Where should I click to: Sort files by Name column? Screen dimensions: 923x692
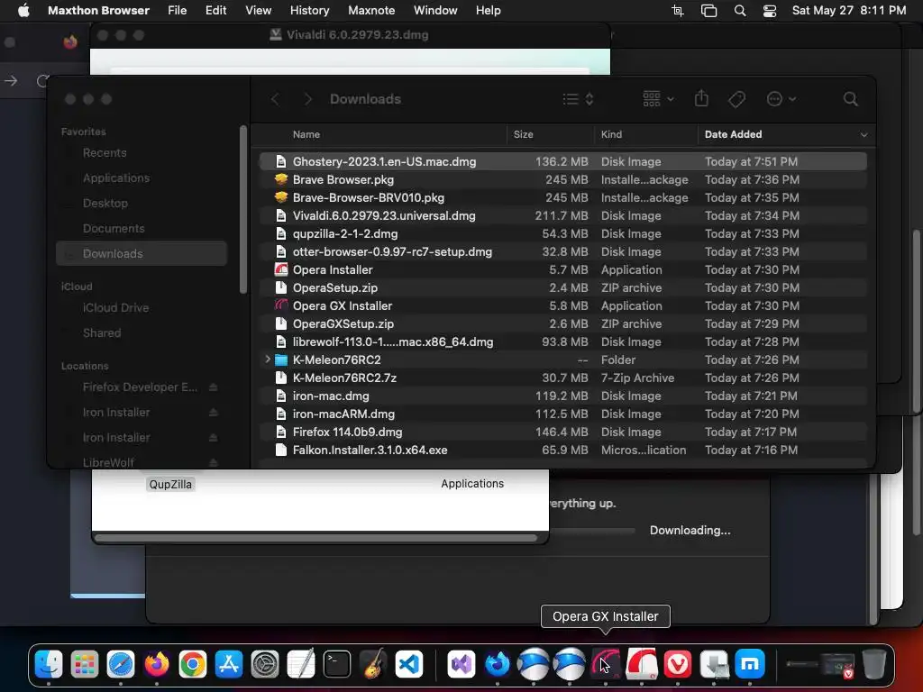[306, 134]
